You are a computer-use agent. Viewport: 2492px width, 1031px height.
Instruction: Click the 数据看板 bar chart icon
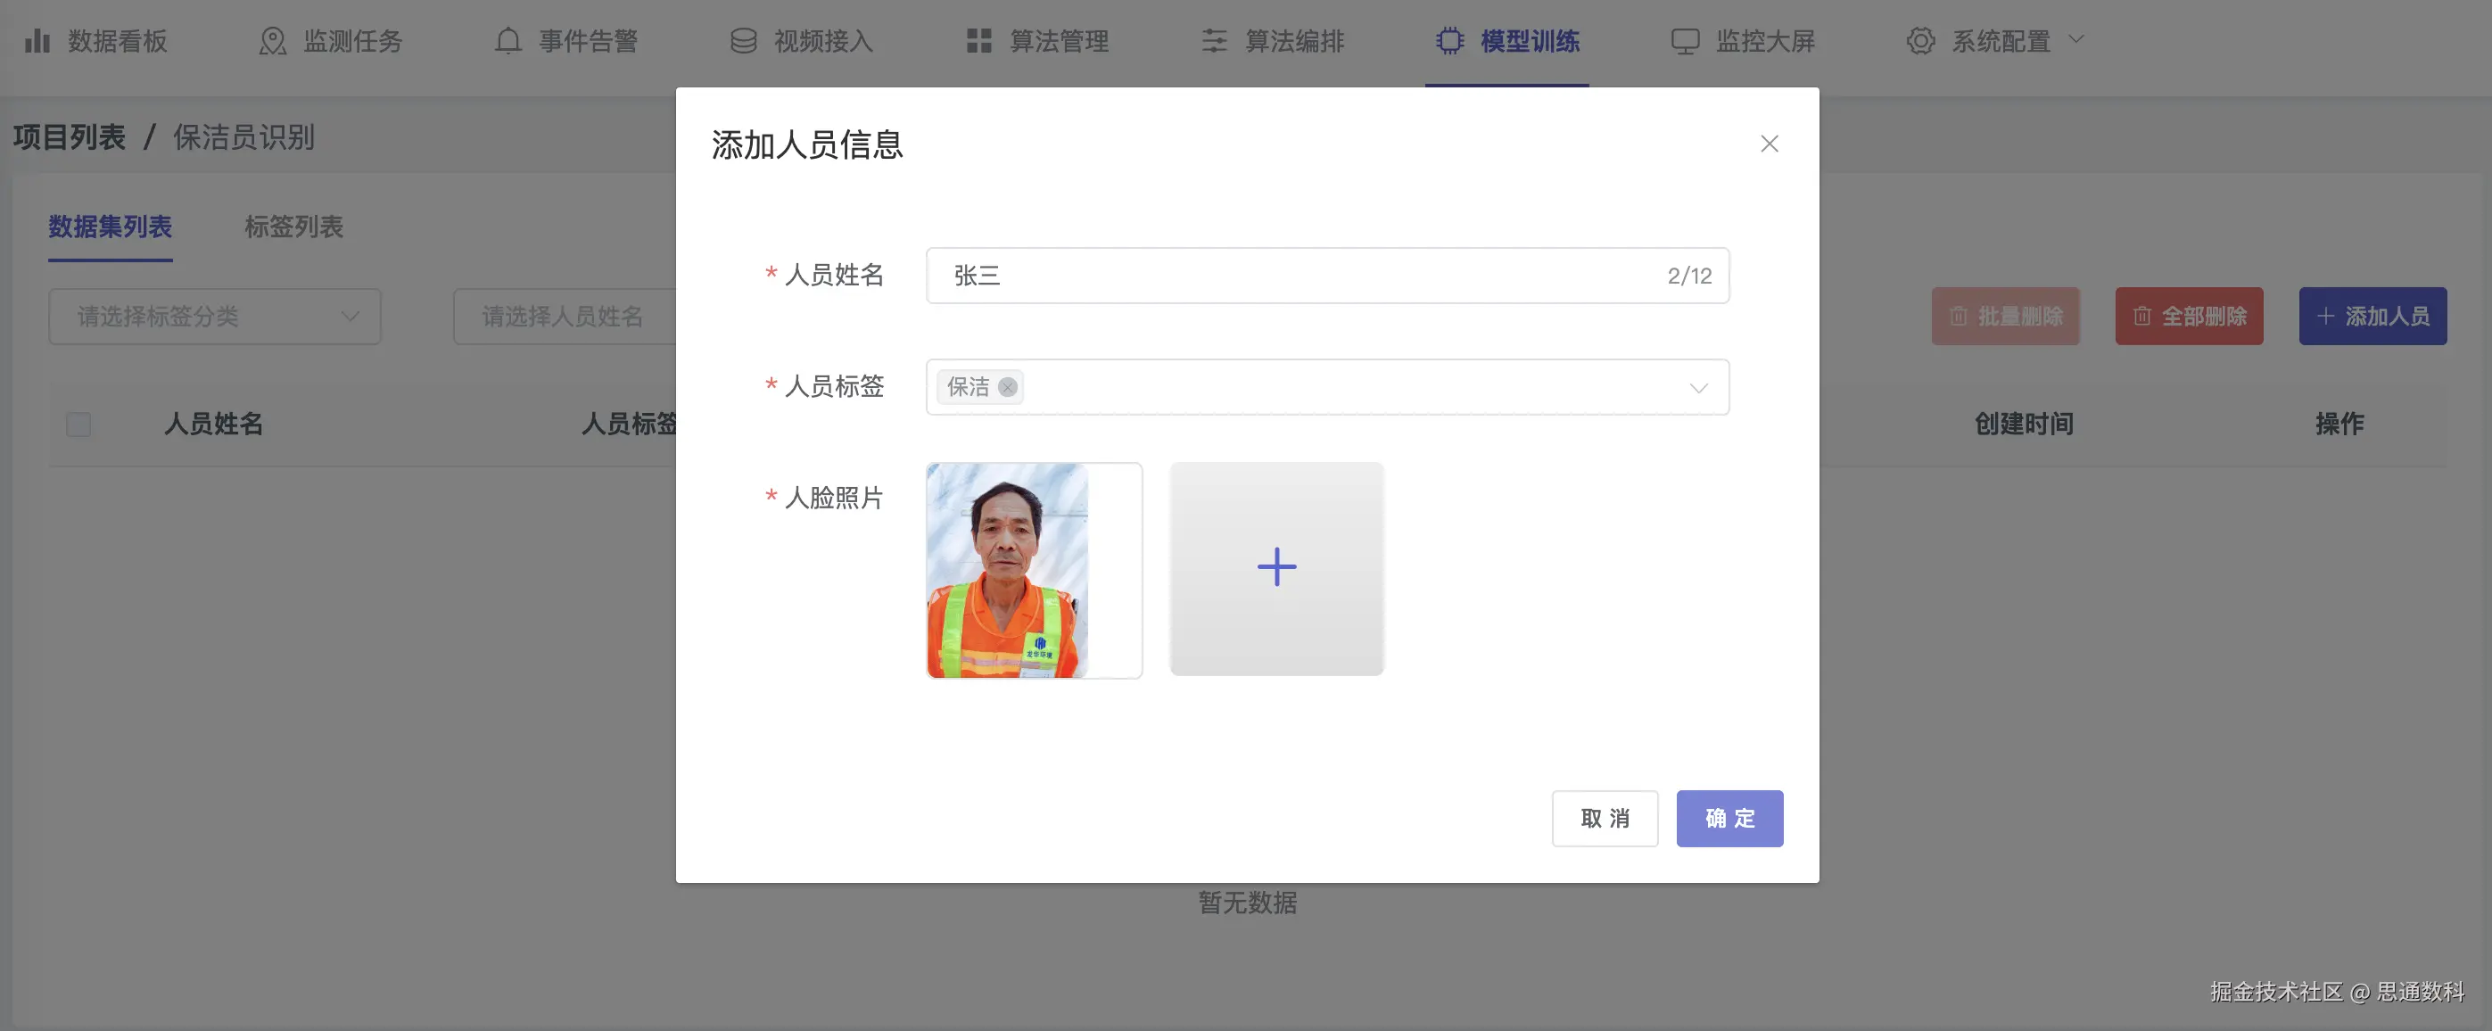[x=37, y=41]
